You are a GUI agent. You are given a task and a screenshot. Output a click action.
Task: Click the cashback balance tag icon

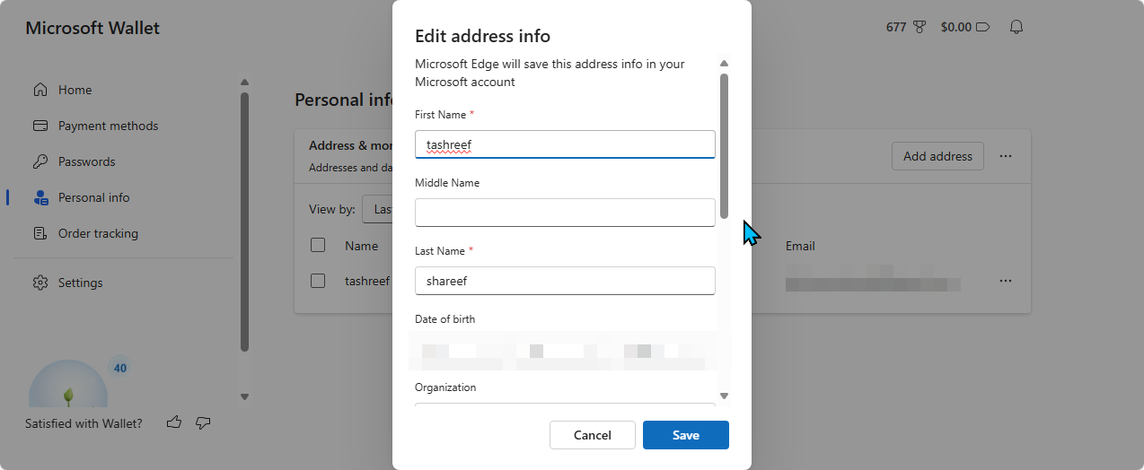click(x=982, y=27)
